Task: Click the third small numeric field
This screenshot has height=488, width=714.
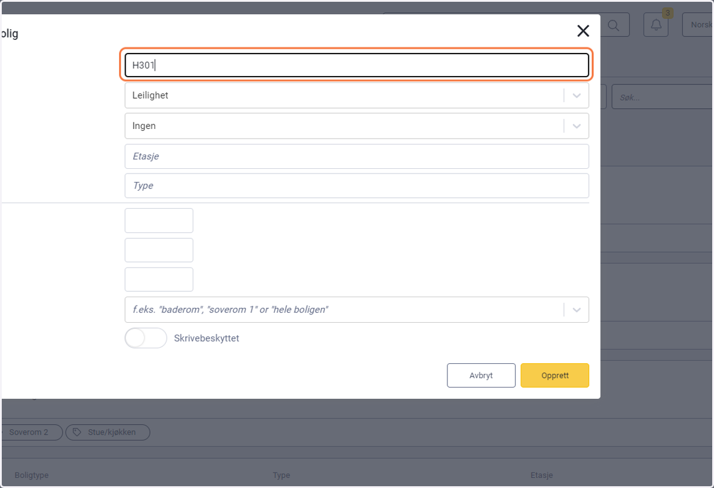Action: [x=159, y=279]
